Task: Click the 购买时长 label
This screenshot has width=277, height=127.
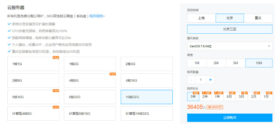Action: point(193,89)
